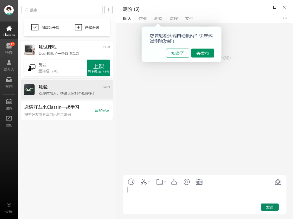This screenshot has height=219, width=293.
Task: Expand file options arrow beside folder
Action: tap(165, 182)
